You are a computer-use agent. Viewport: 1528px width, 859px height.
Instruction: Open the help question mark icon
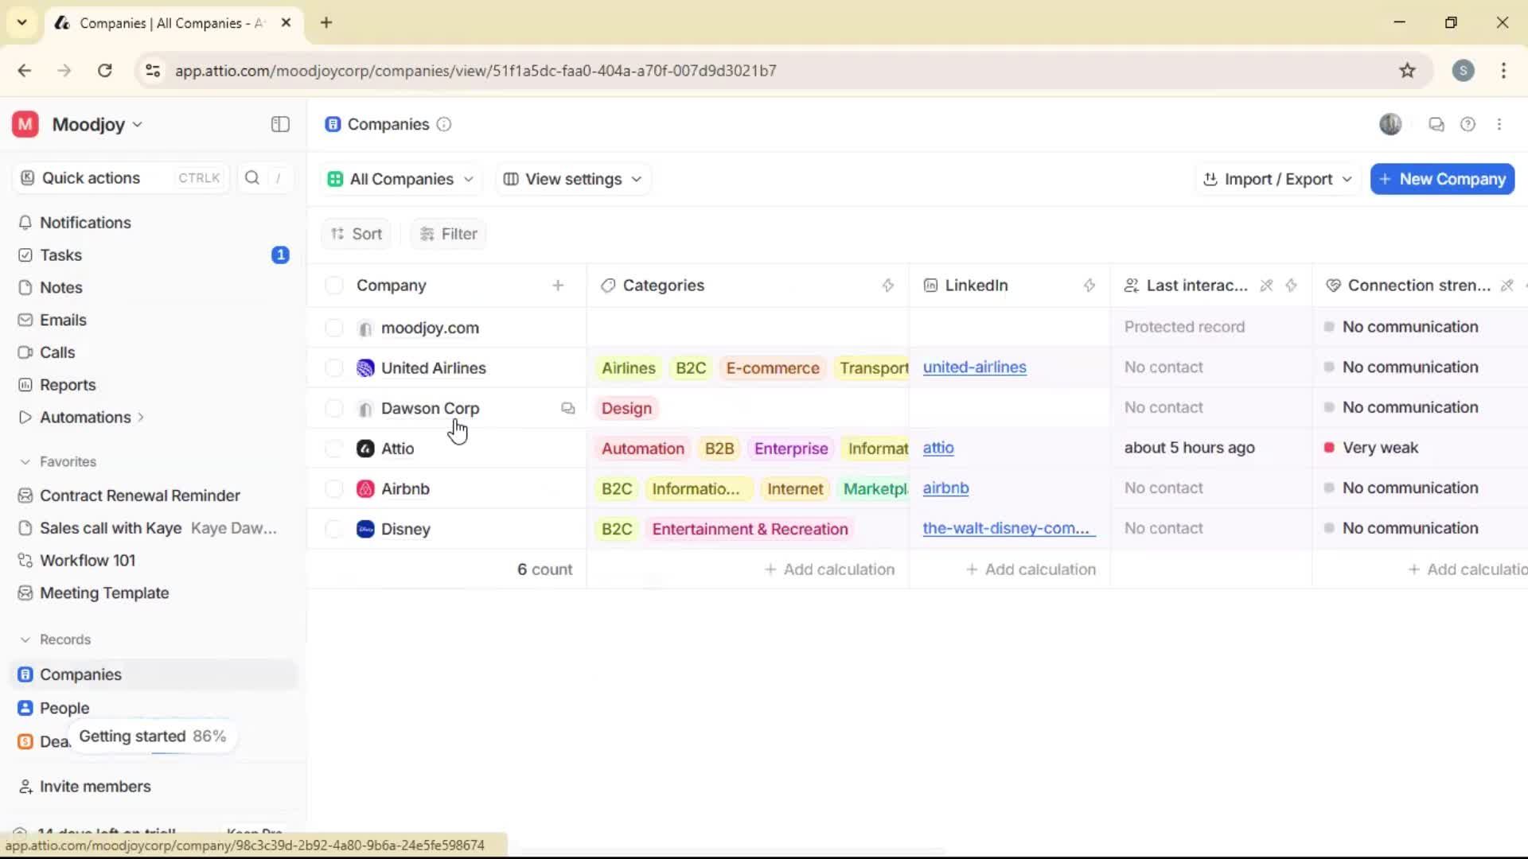(1468, 124)
